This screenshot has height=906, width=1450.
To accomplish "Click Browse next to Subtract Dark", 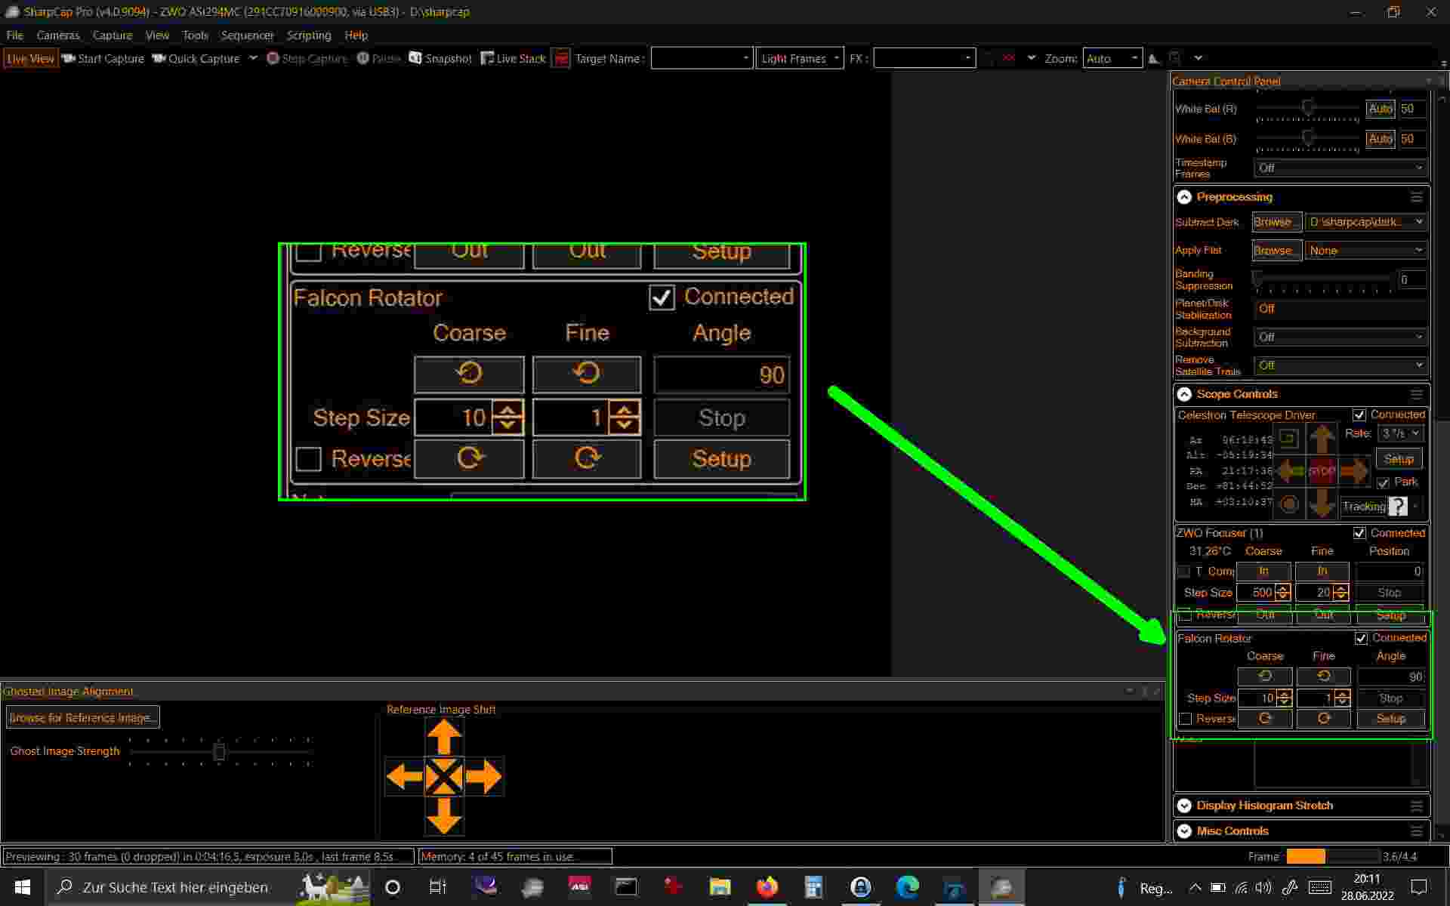I will point(1276,222).
